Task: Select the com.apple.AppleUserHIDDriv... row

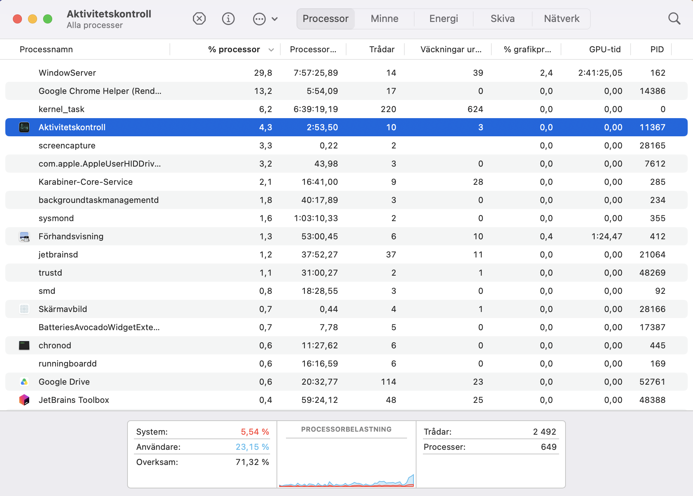Action: (x=346, y=164)
